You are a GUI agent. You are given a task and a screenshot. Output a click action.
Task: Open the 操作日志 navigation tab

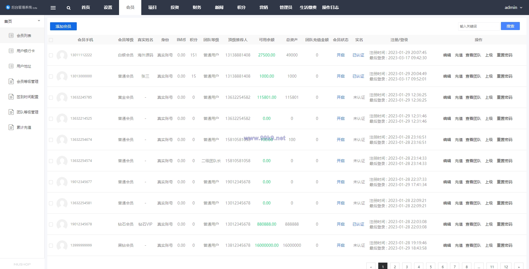[x=330, y=8]
